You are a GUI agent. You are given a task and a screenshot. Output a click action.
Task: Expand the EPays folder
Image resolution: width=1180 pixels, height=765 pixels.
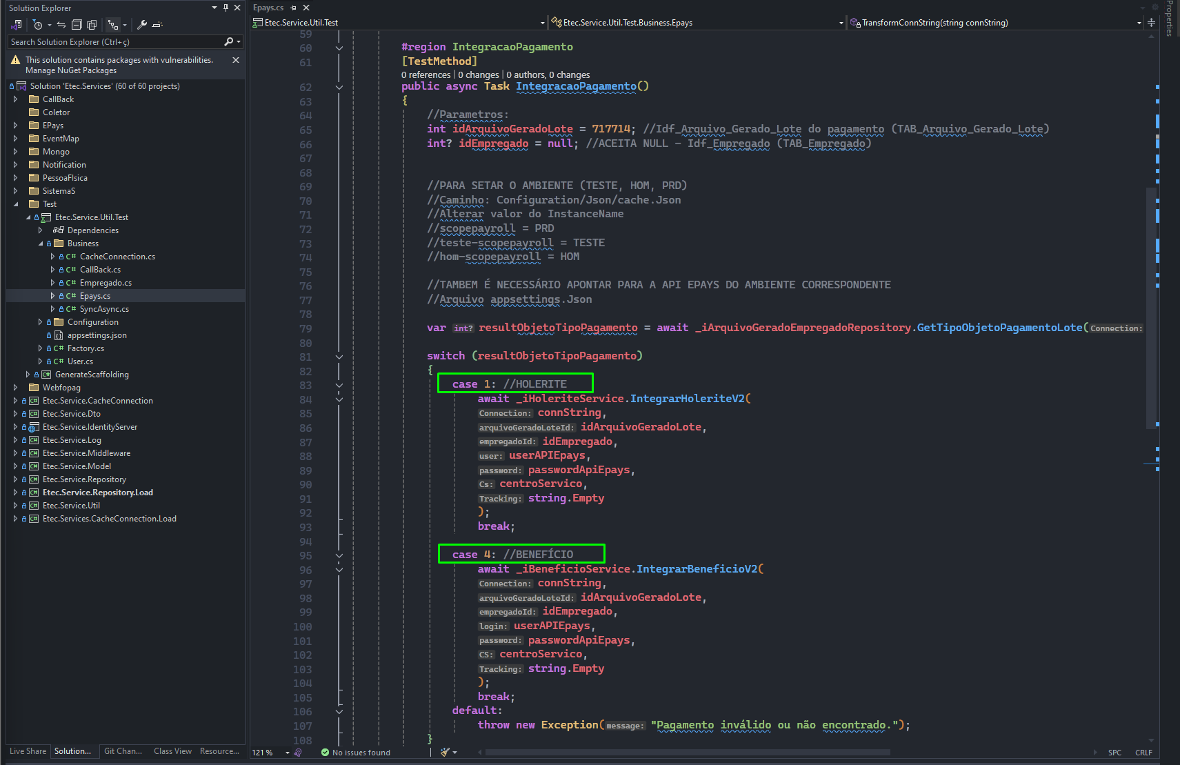click(15, 126)
